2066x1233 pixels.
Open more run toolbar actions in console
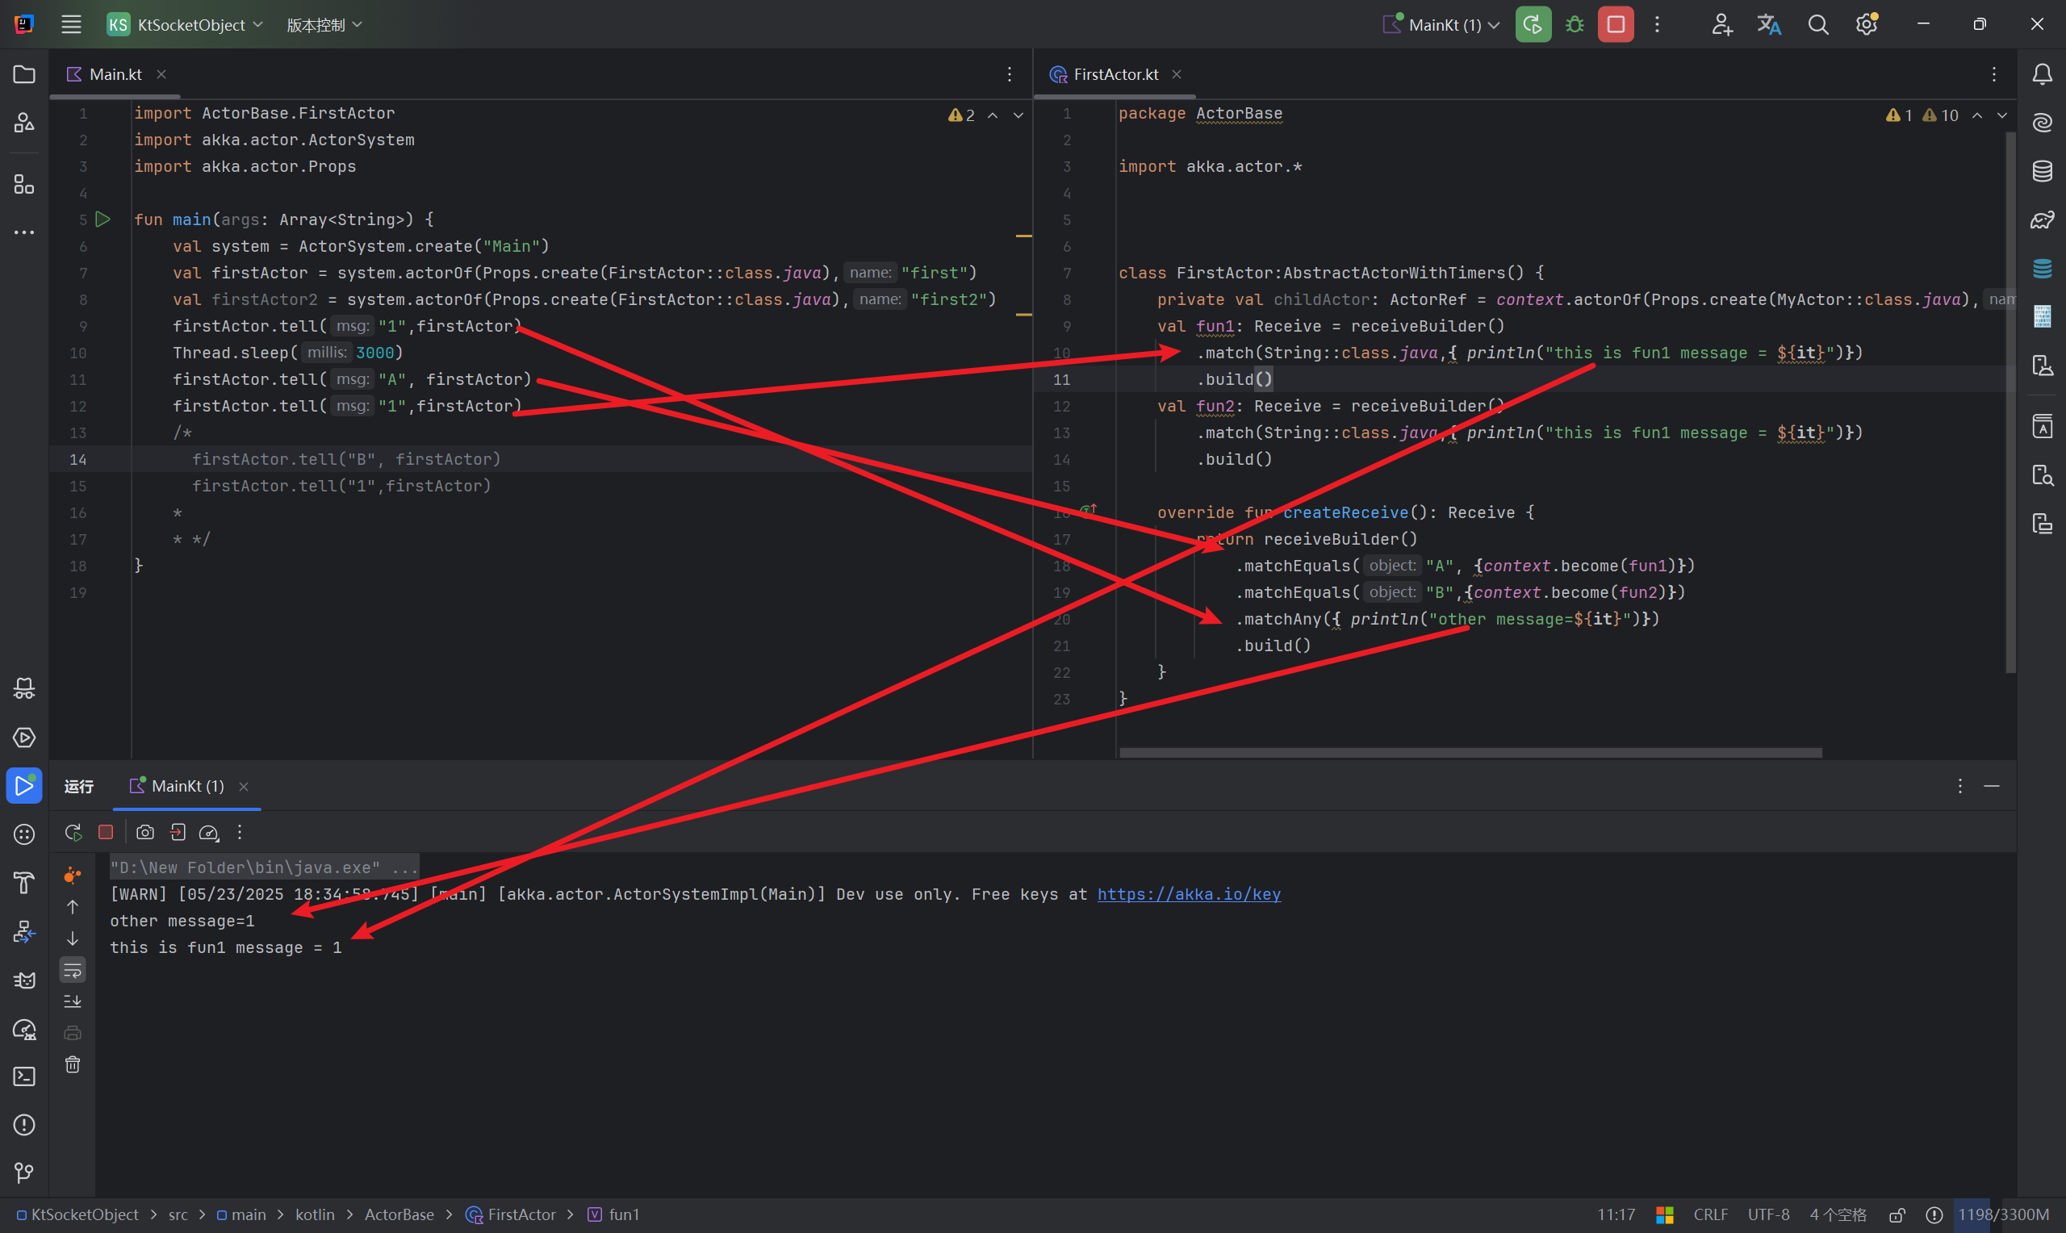point(239,832)
